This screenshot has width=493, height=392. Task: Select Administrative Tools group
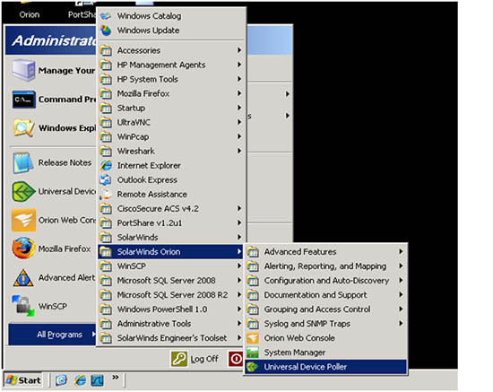[x=170, y=324]
